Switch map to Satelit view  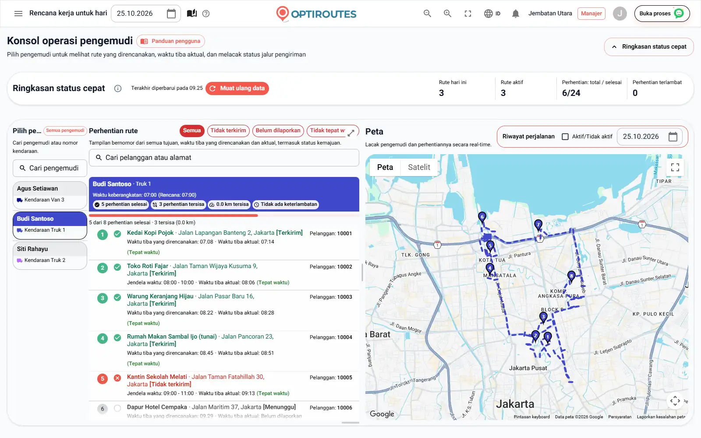tap(419, 167)
